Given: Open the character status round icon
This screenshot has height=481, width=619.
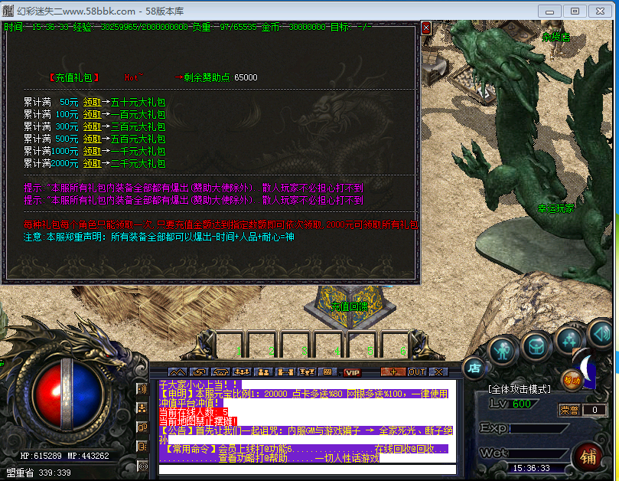Looking at the screenshot, I should pyautogui.click(x=503, y=351).
